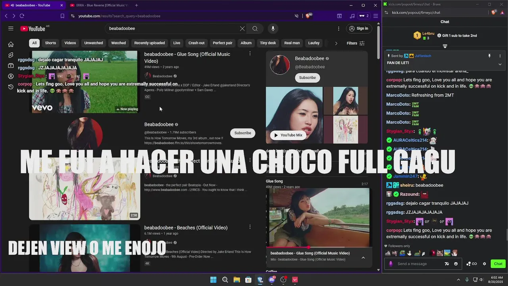Image resolution: width=508 pixels, height=286 pixels.
Task: Expand the pinned FAN DE LETI message
Action: point(500,64)
